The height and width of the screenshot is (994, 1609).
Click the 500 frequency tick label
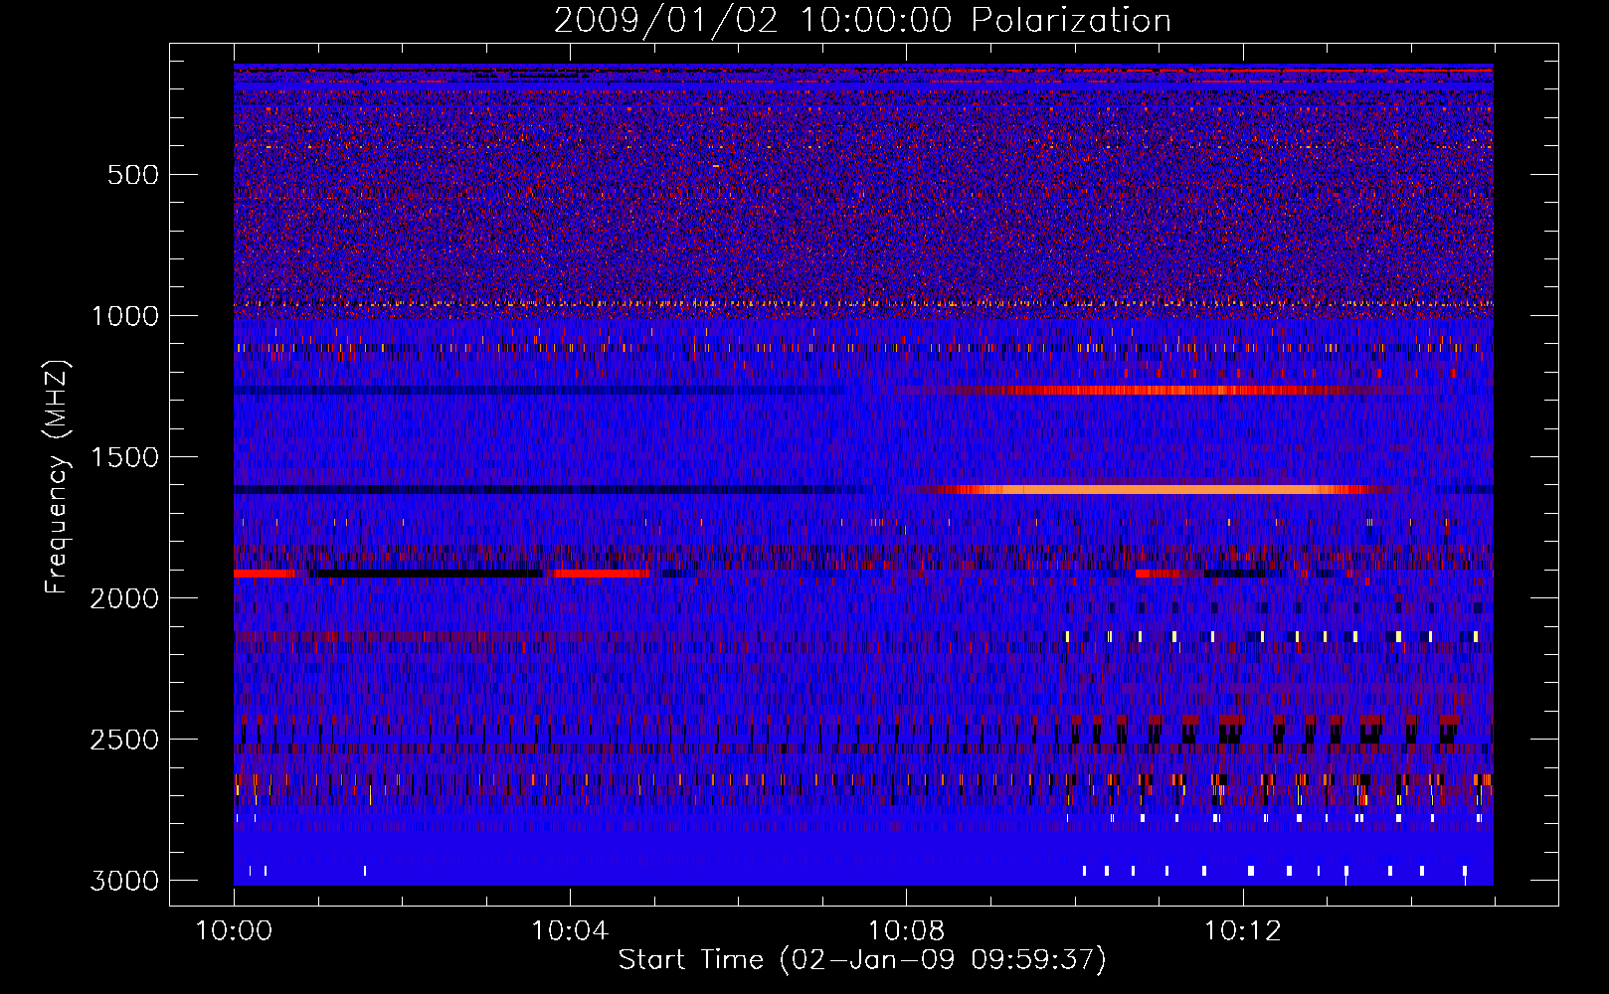[x=132, y=175]
